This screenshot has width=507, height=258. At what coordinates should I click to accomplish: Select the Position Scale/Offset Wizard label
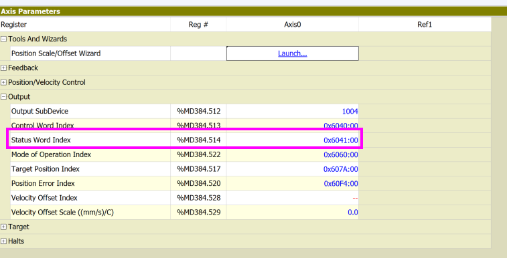pos(56,53)
